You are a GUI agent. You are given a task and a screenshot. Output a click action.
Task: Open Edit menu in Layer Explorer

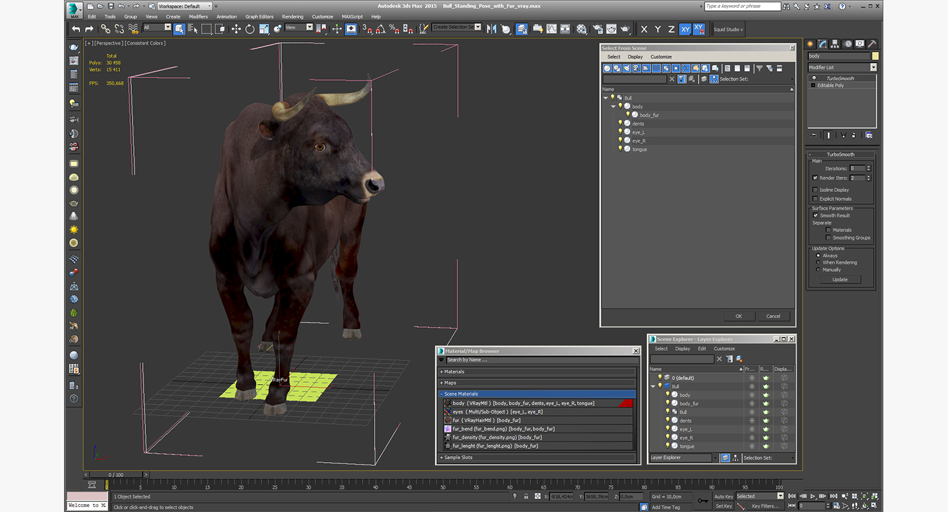click(702, 349)
